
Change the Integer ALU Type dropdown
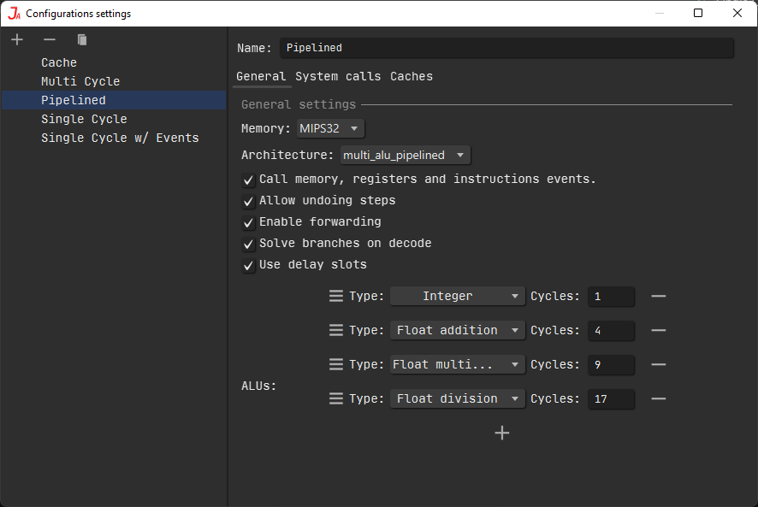point(457,295)
